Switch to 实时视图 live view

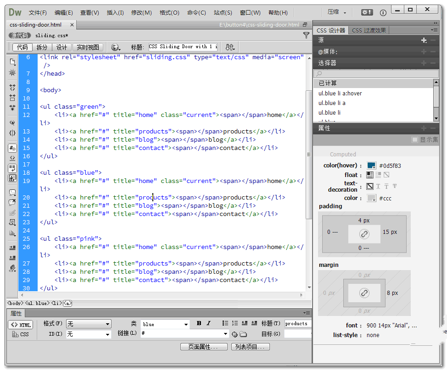tap(88, 47)
